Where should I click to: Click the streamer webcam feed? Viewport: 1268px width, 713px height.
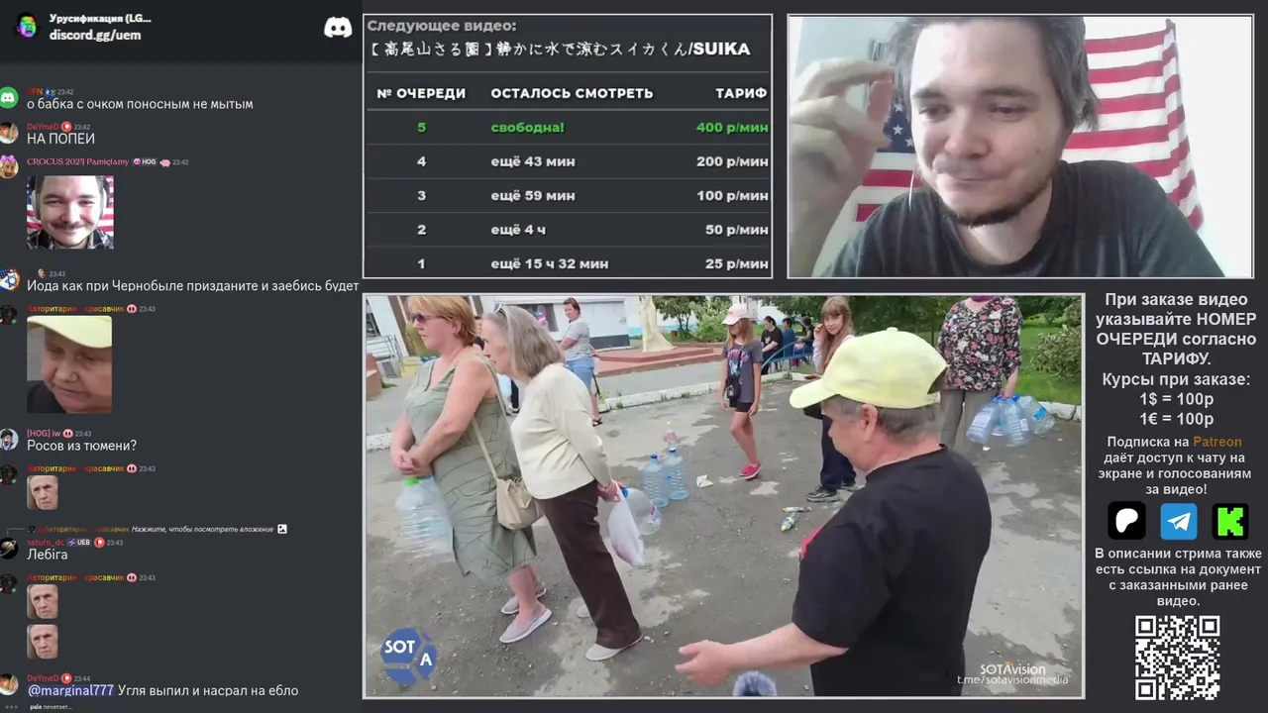point(1020,146)
